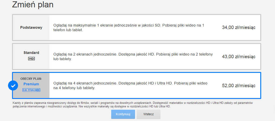Screen dimensions: 275x121
Task: Click the 43,00 zł/miesiąc price
Action: 238,57
